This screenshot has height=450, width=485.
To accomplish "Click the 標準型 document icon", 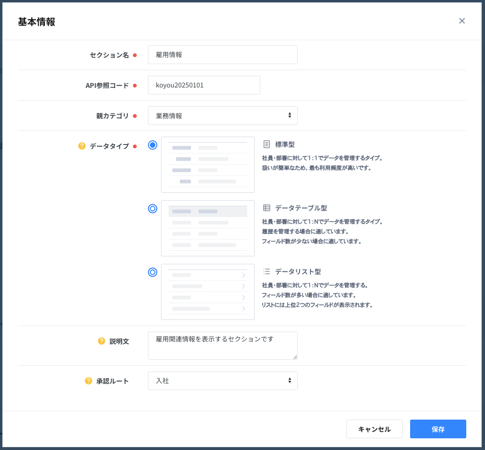I will coord(267,144).
